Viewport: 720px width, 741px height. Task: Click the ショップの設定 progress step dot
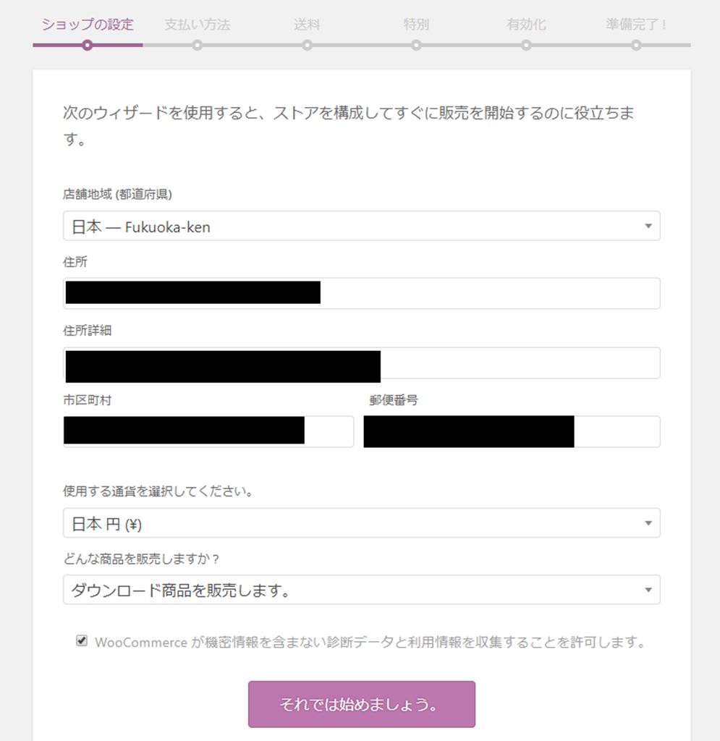88,45
